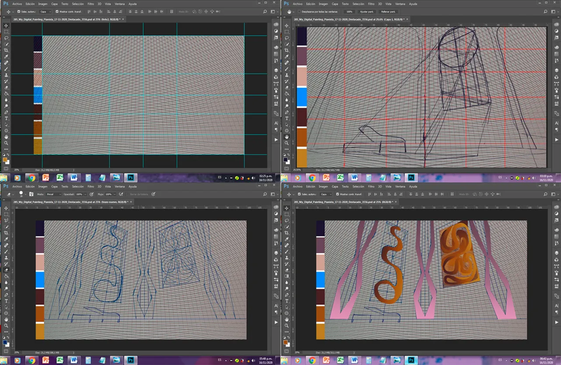Close the foto2 document tab

[123, 19]
